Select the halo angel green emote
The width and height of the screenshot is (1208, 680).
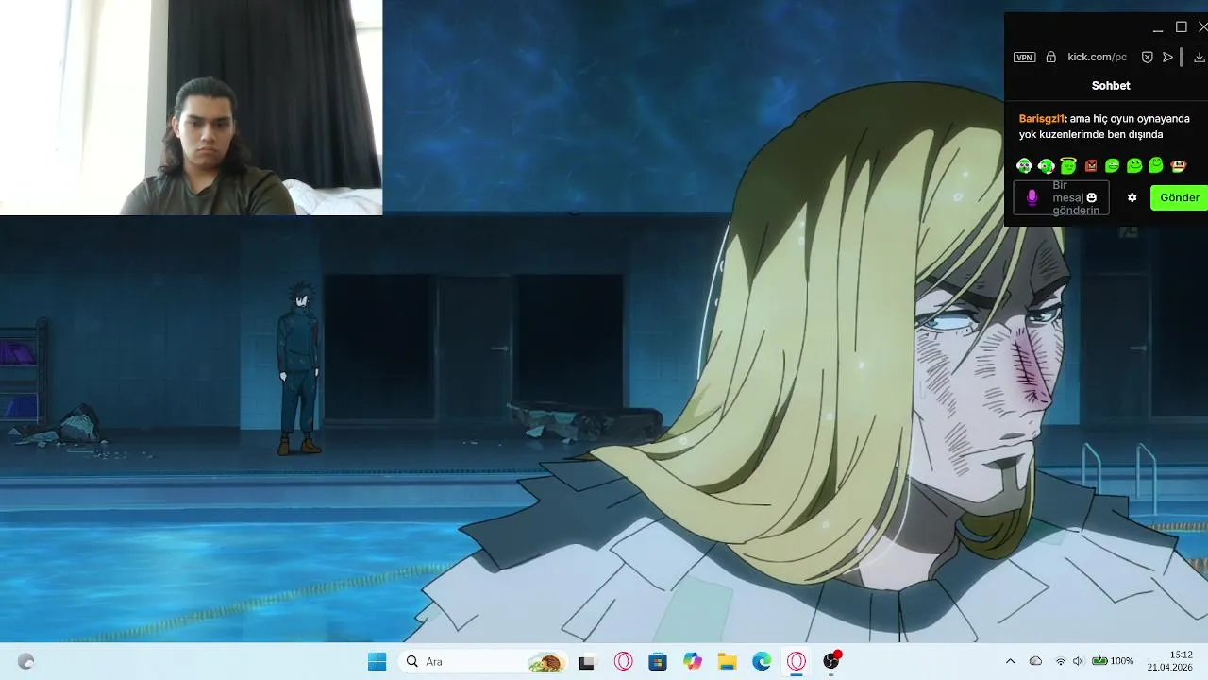1068,166
